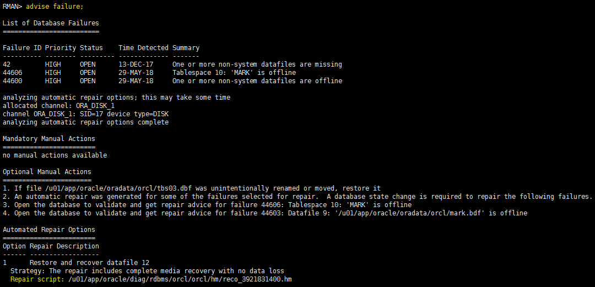Click the RMAN> prompt

click(12, 7)
